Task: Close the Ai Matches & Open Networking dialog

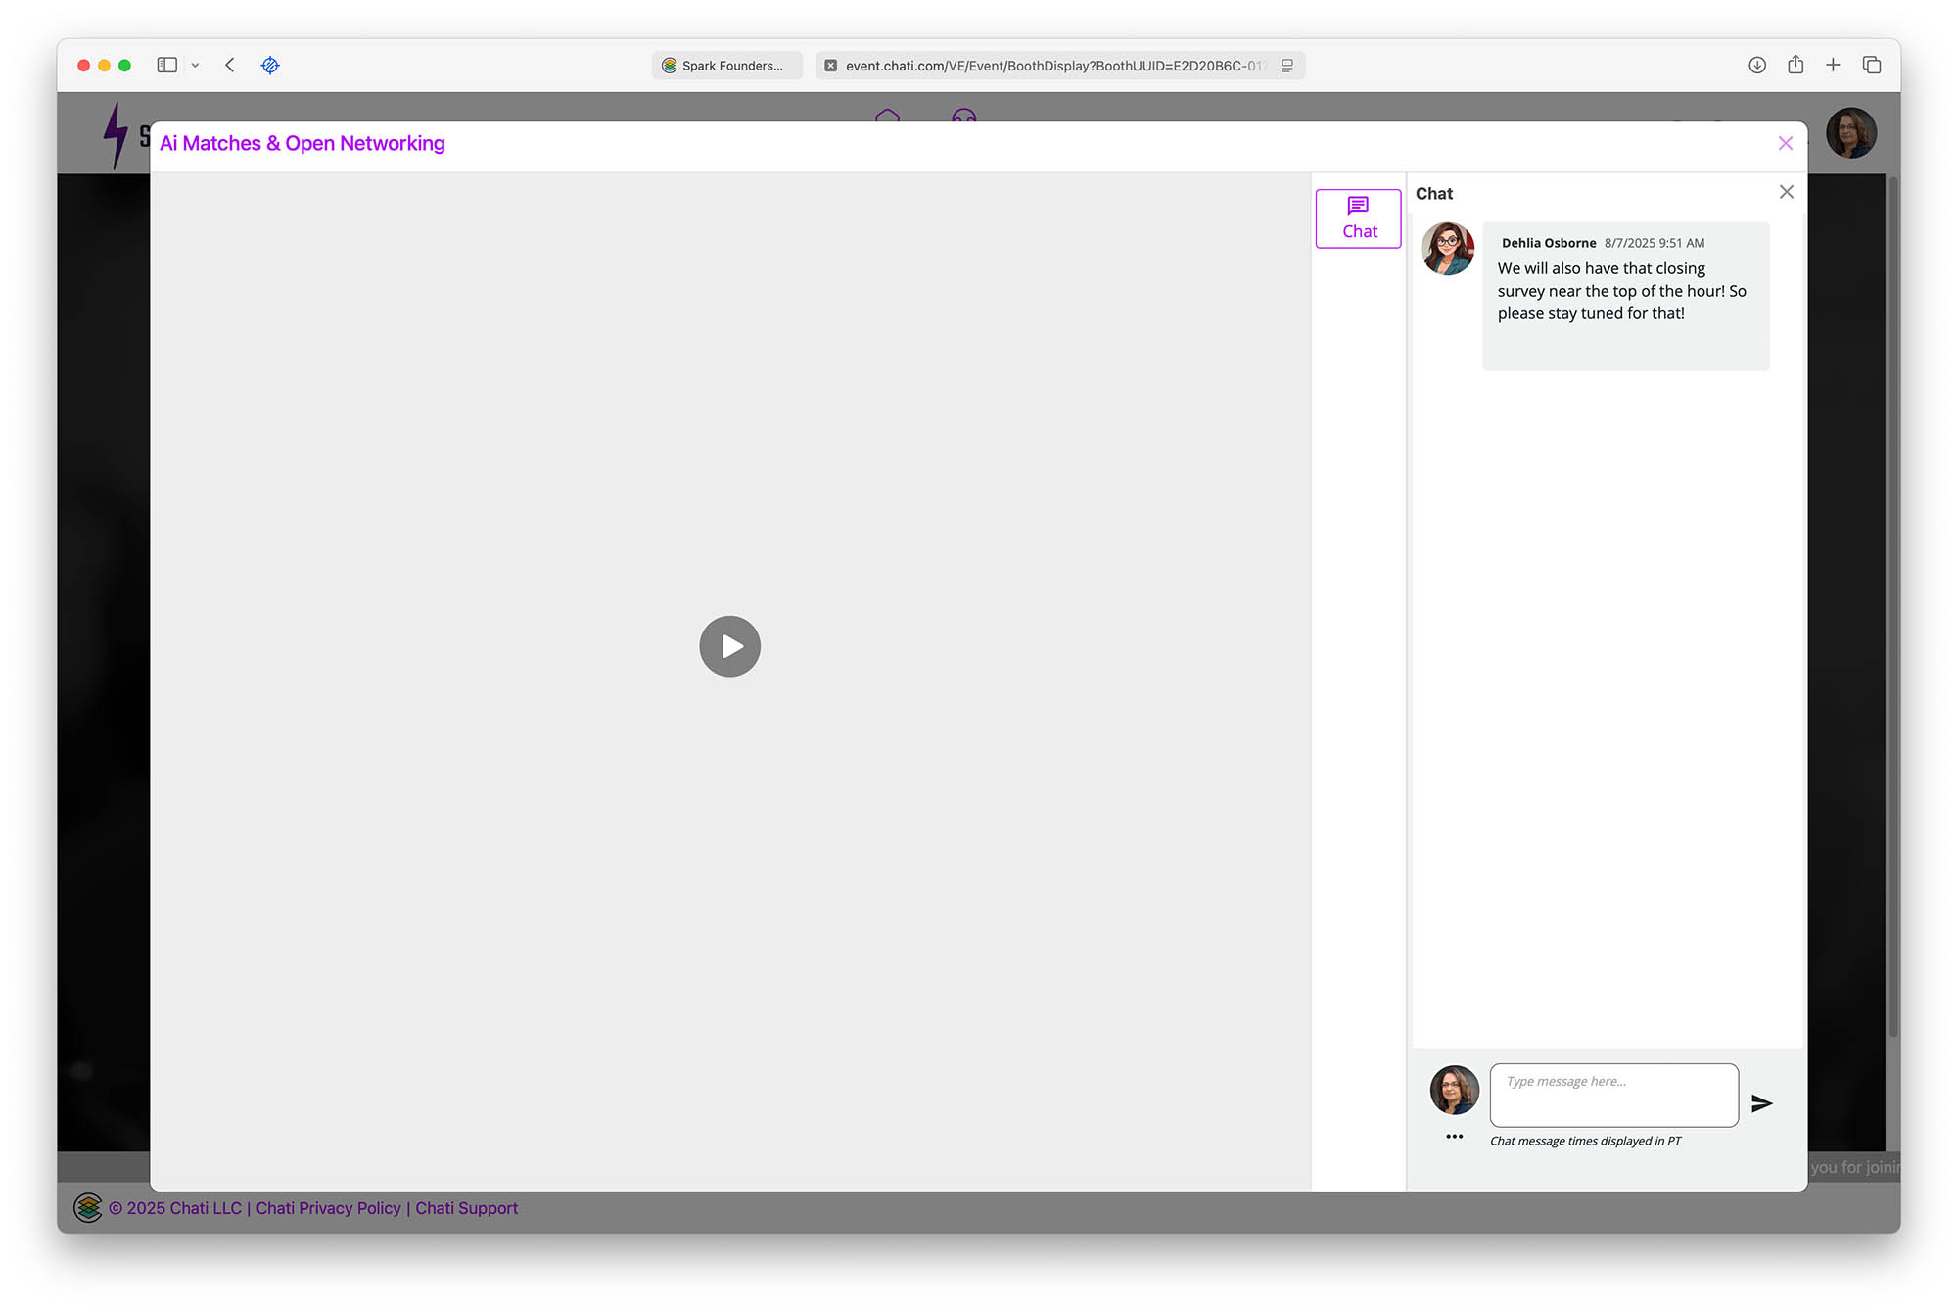Action: [x=1785, y=143]
